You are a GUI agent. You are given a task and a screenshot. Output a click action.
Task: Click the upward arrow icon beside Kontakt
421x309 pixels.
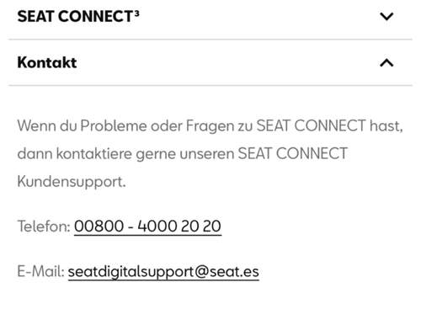click(x=386, y=62)
